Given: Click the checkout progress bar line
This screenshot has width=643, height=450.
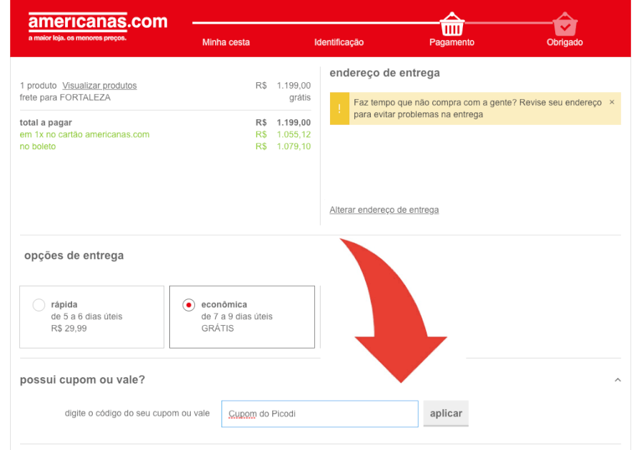Looking at the screenshot, I should [x=314, y=23].
